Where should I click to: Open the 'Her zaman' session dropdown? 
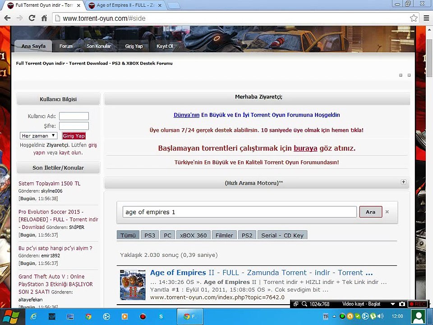39,136
